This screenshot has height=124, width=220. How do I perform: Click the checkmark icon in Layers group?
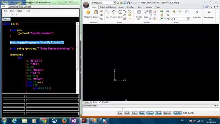coord(186,11)
